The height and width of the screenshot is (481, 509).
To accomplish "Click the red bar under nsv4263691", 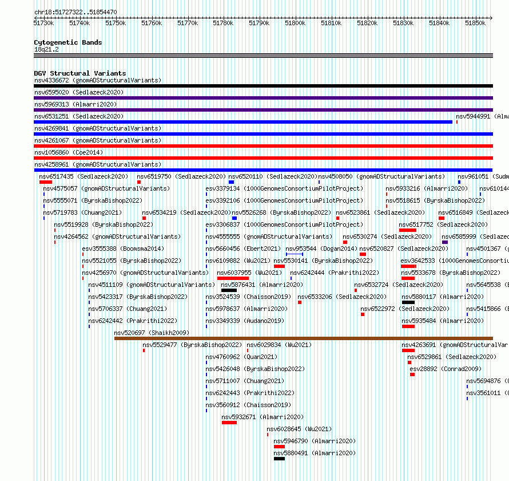I will 408,350.
